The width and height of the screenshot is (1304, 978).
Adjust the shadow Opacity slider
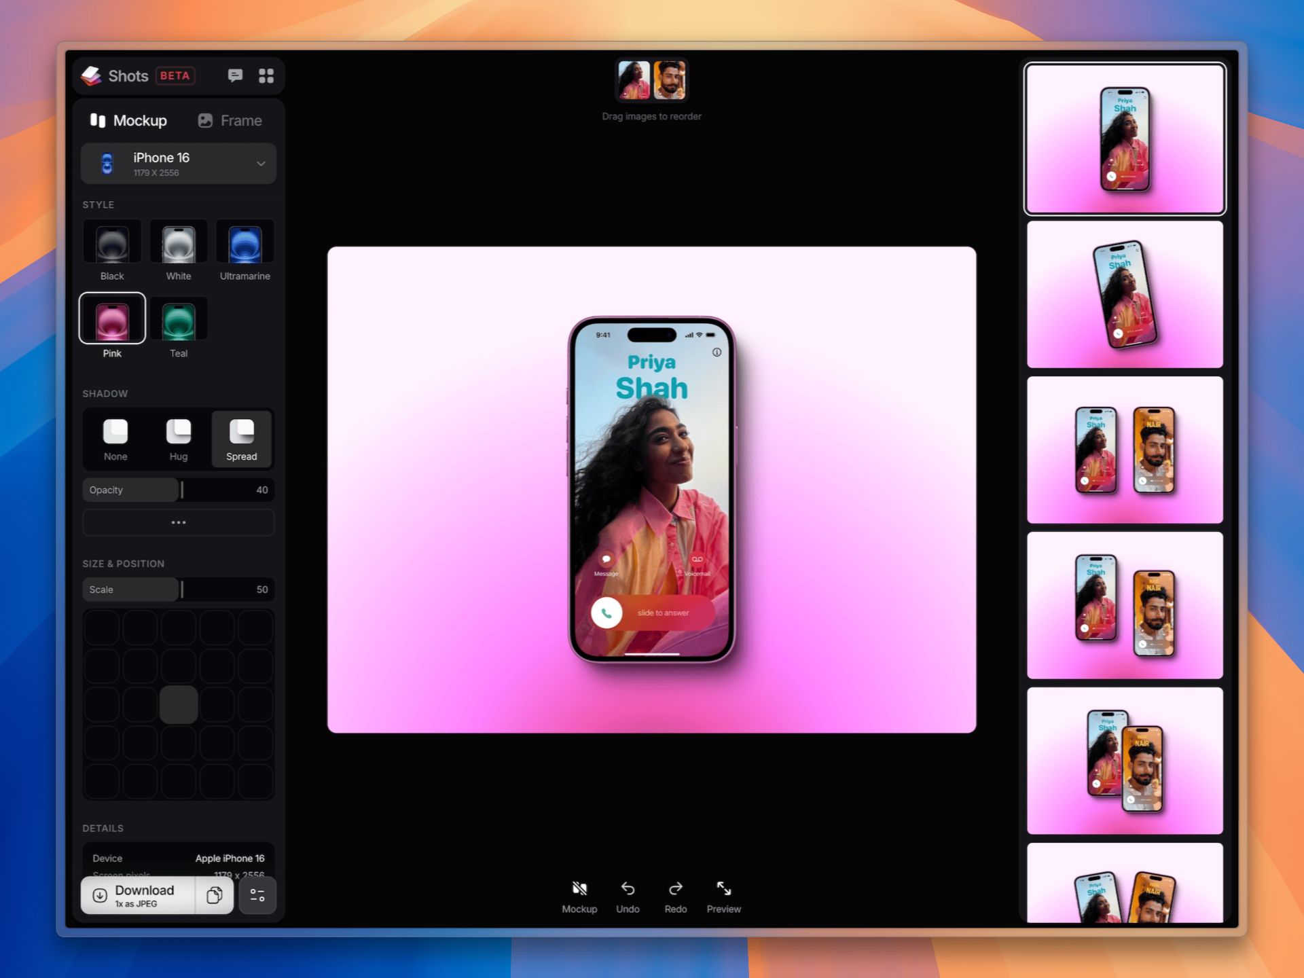(179, 490)
